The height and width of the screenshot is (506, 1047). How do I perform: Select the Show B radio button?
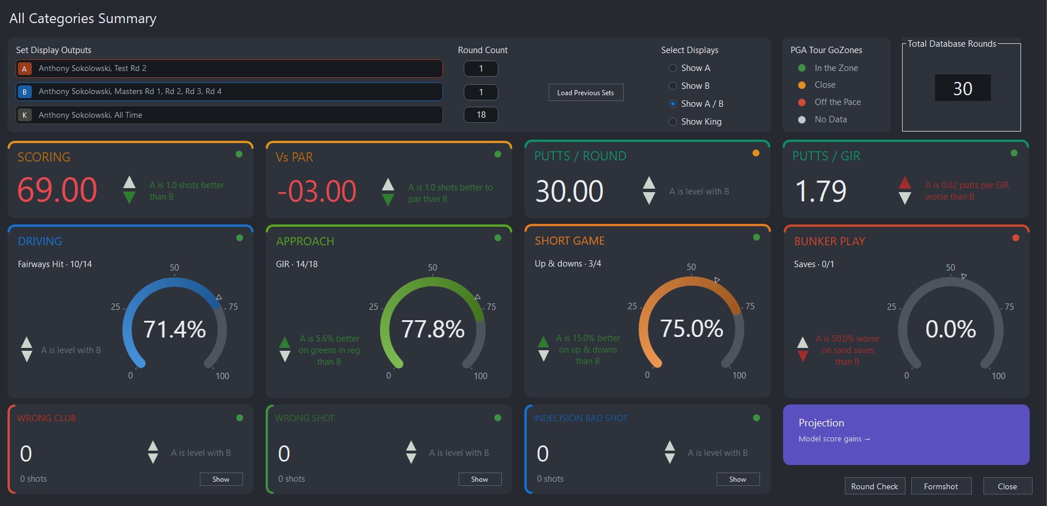click(673, 86)
